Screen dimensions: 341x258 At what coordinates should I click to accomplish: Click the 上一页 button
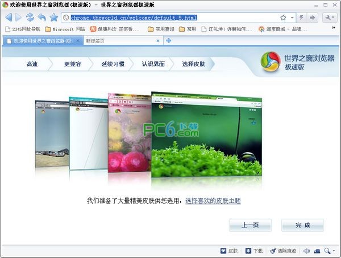pyautogui.click(x=250, y=225)
